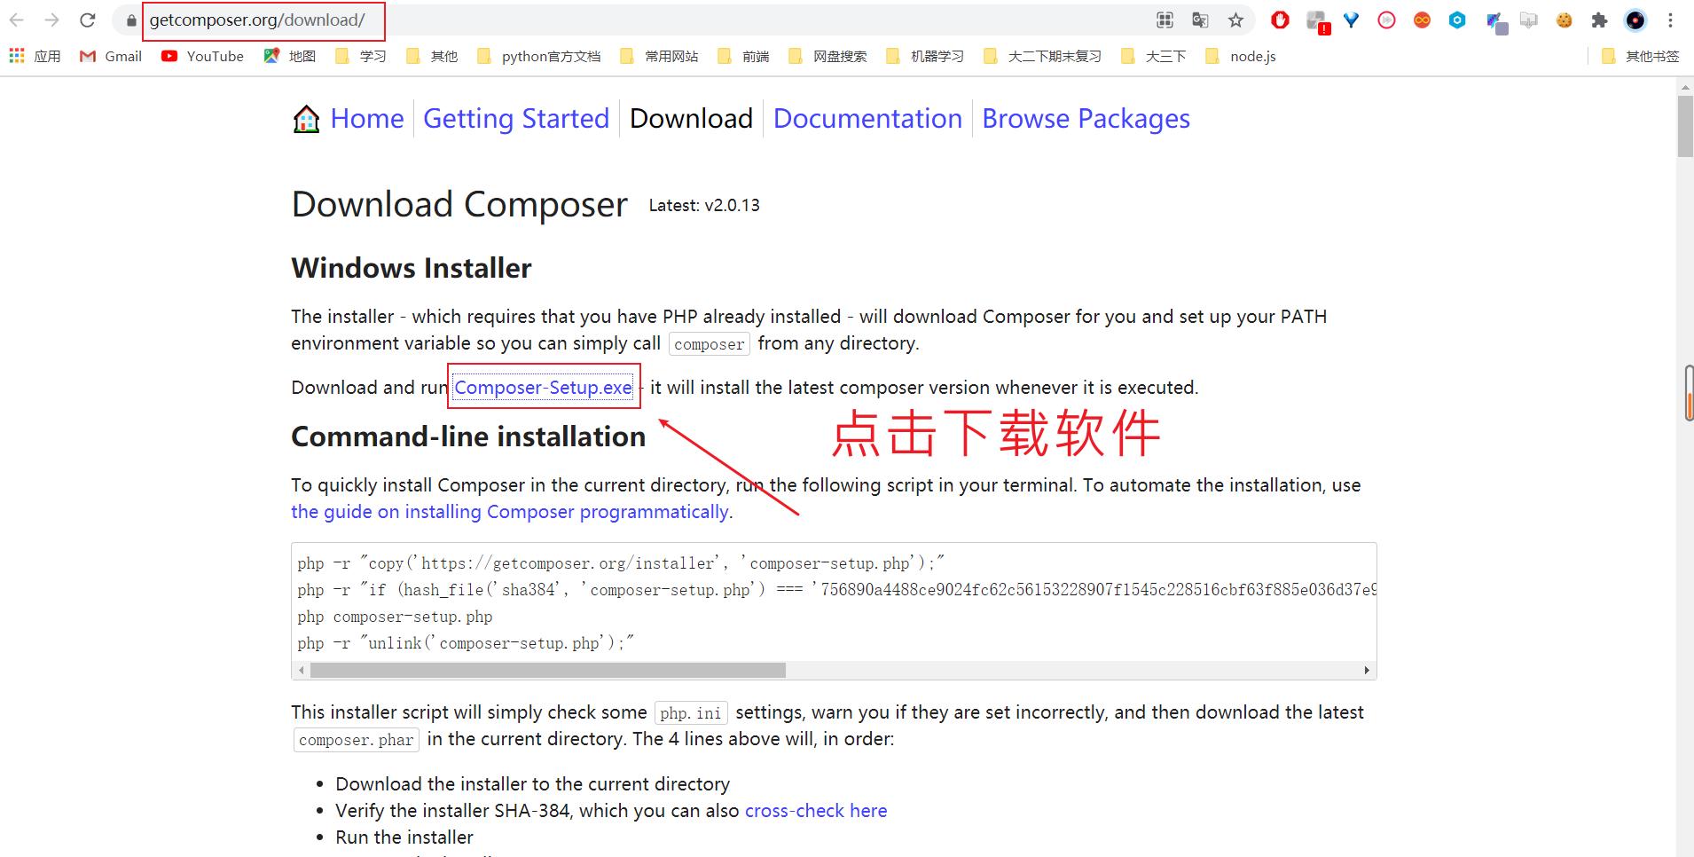Screen dimensions: 1694x857
Task: Expand the 其他书签 bookmark folder
Action: pos(1640,56)
